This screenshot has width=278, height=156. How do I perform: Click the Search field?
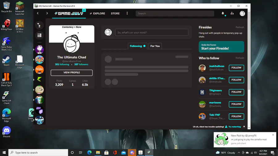(x=175, y=14)
